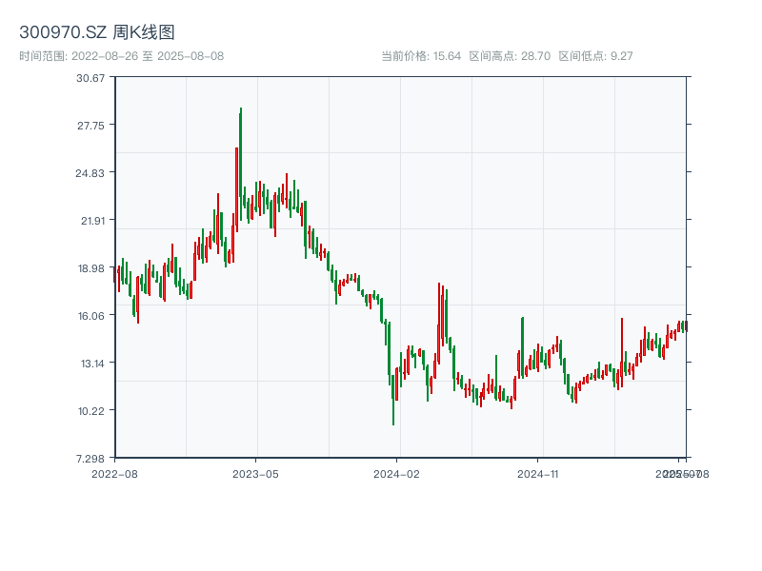The image size is (762, 571).
Task: Click the 2024-11 x-axis date label
Action: (537, 473)
